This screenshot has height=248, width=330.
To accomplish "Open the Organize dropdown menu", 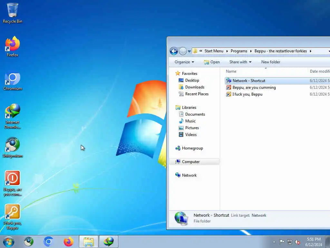I will 184,62.
